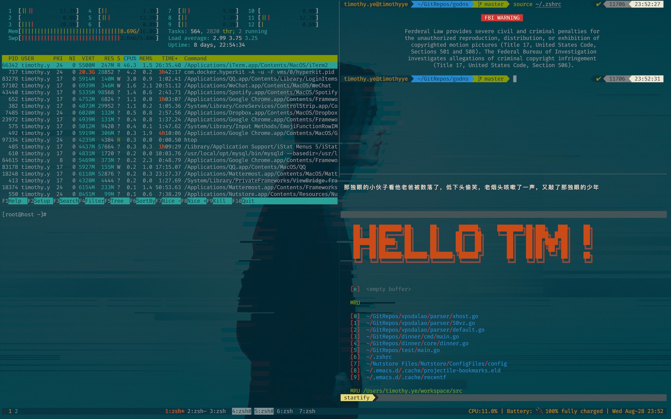671x419 pixels.
Task: Switch to tmux window 7:zsh
Action: (307, 411)
